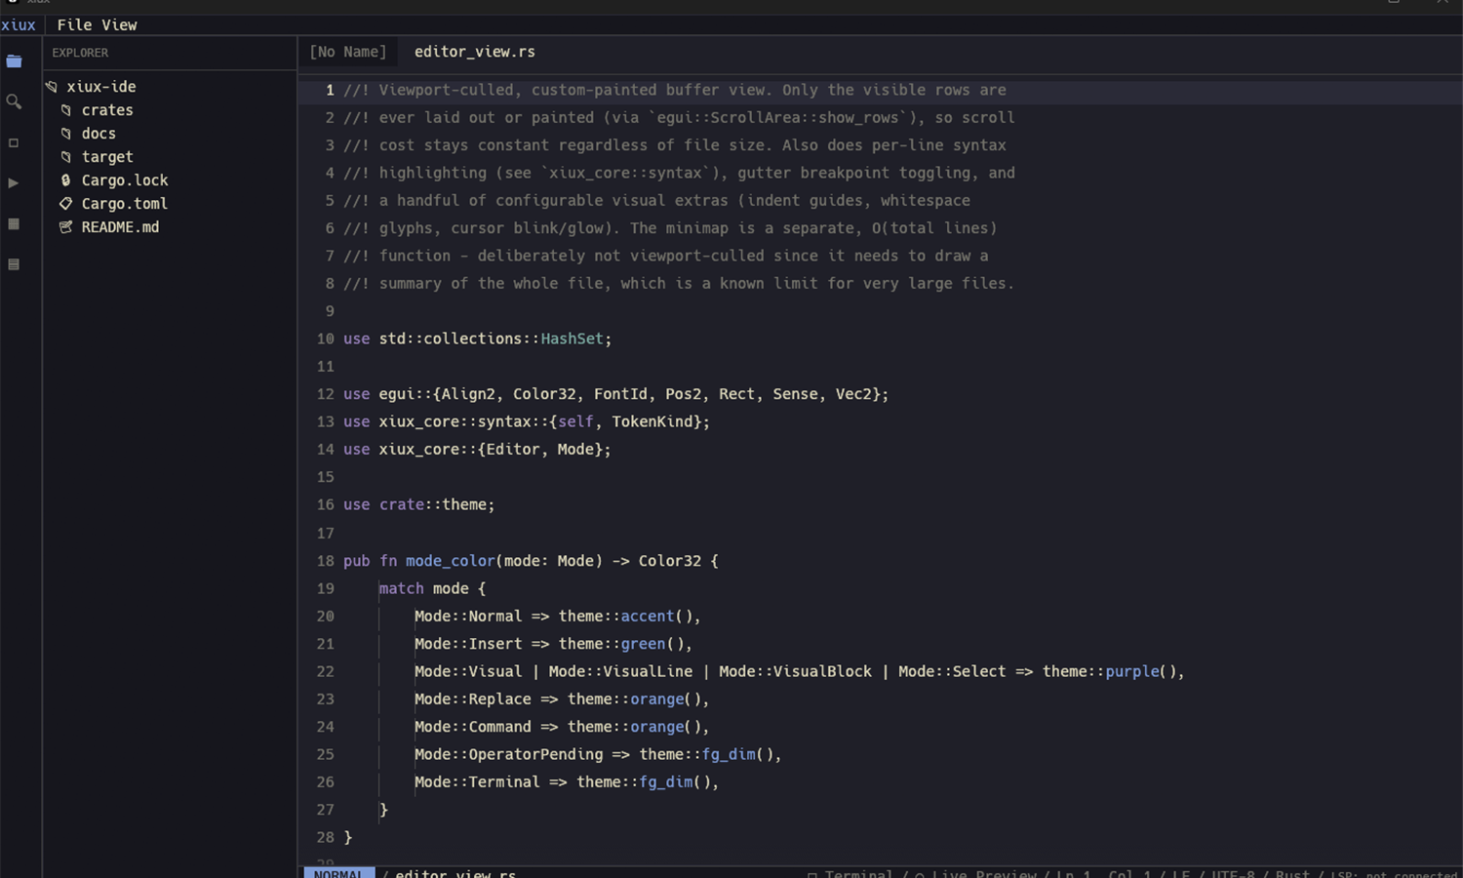Toggle breakpoint on gutter line 27
Screen dimensions: 1463x878
pos(325,810)
